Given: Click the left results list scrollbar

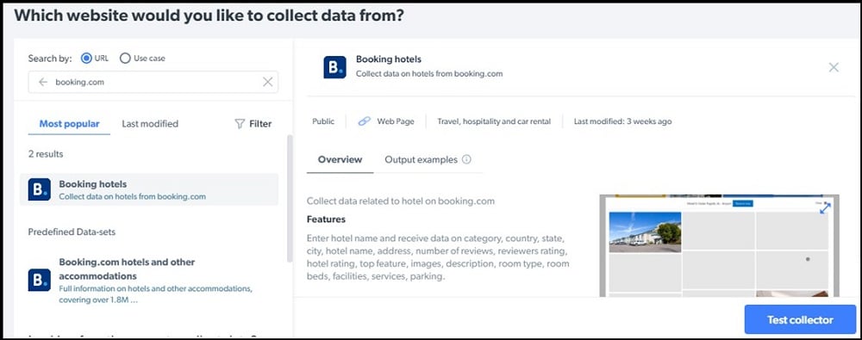Looking at the screenshot, I should [x=290, y=198].
